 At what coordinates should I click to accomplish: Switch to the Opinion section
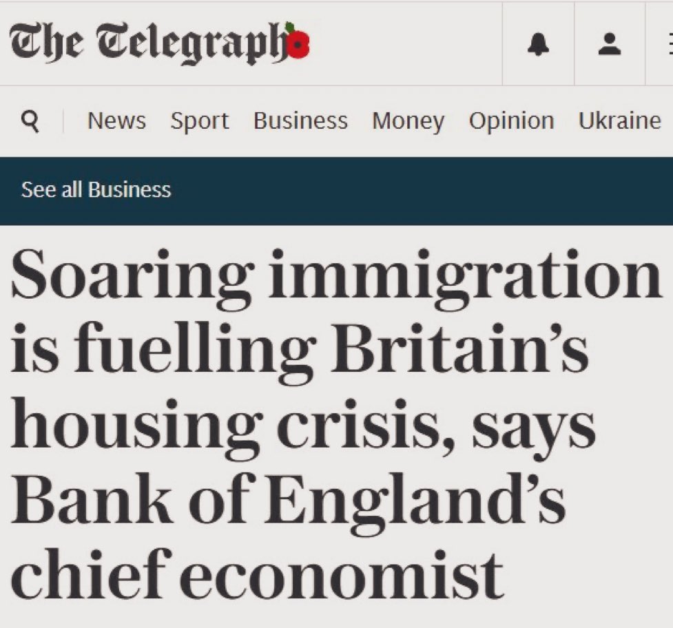coord(511,121)
